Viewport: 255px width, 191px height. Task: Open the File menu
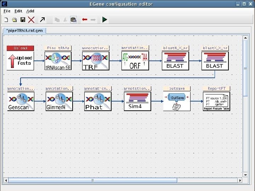coord(7,11)
